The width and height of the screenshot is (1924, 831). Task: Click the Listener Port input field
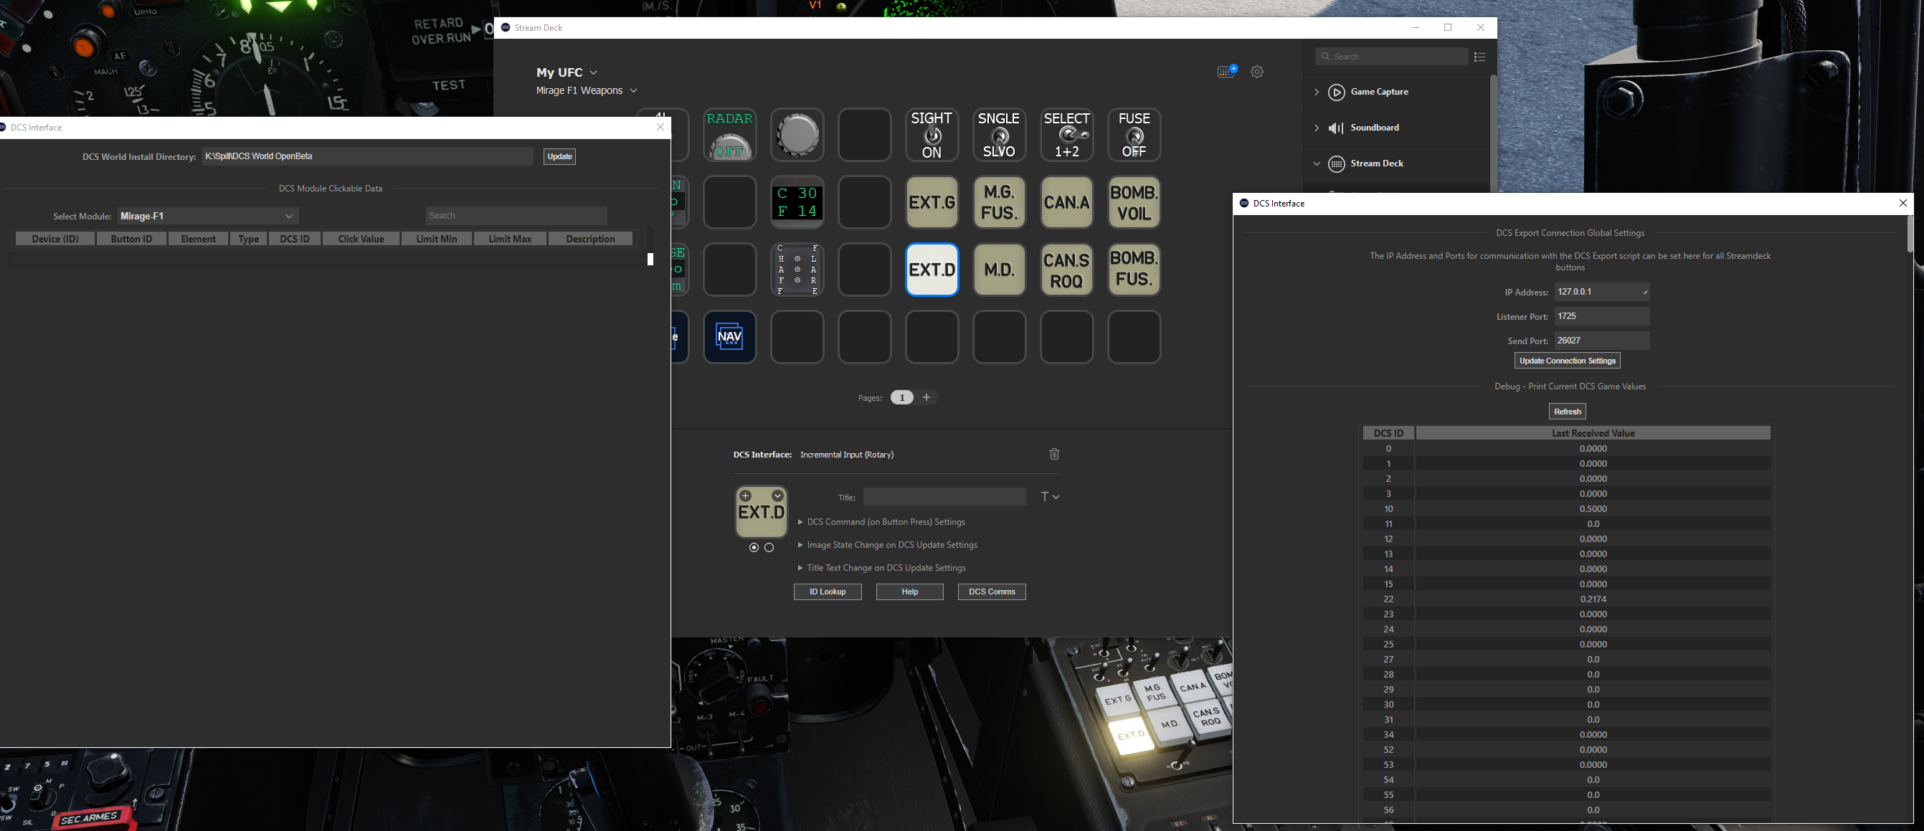(x=1601, y=315)
